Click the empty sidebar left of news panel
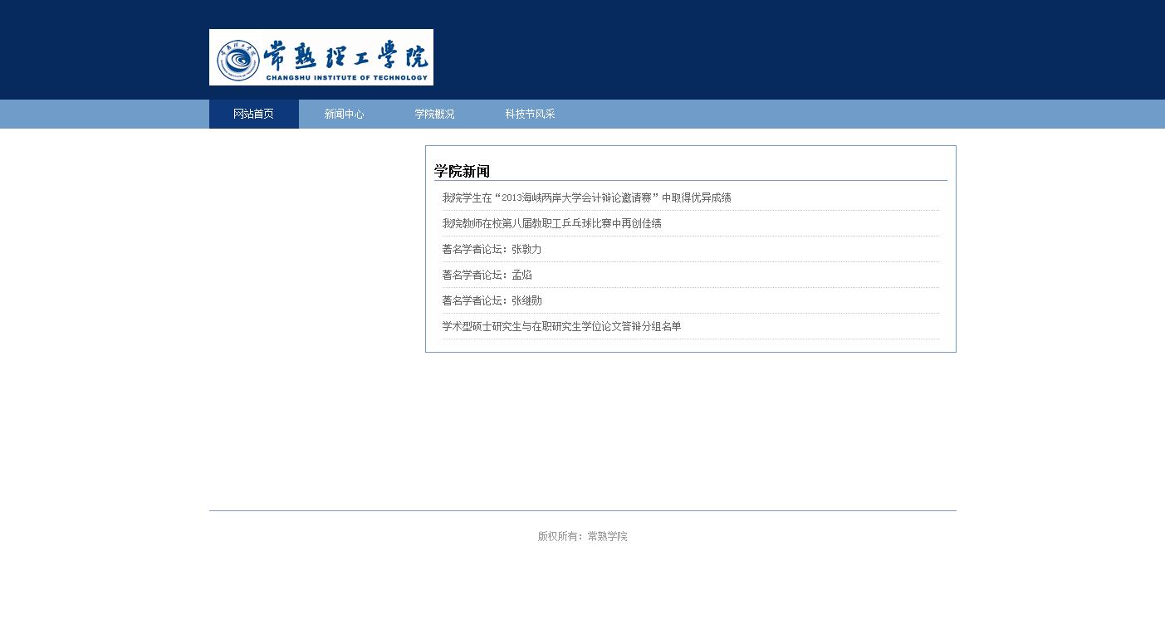This screenshot has height=634, width=1165. tap(316, 249)
